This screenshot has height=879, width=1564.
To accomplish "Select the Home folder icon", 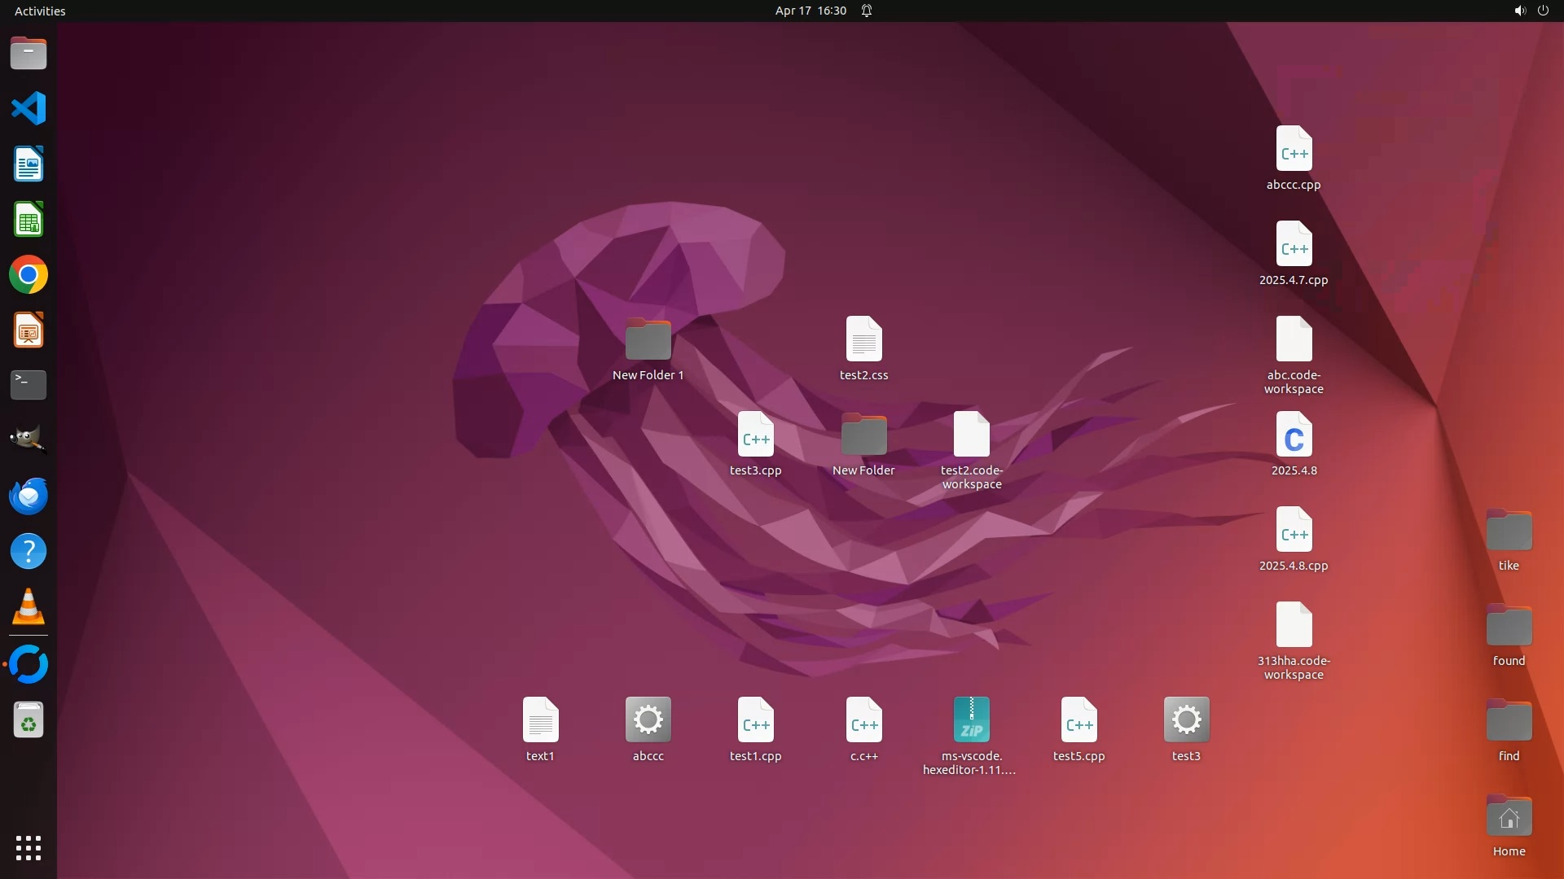I will (1509, 817).
